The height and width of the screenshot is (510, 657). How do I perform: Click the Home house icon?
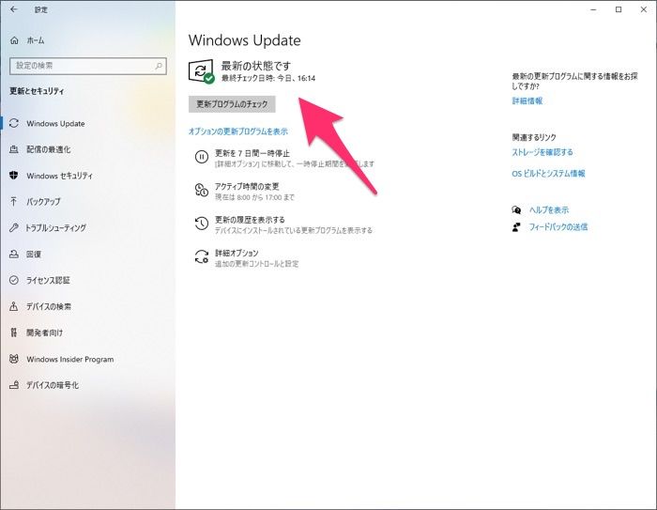pos(14,40)
